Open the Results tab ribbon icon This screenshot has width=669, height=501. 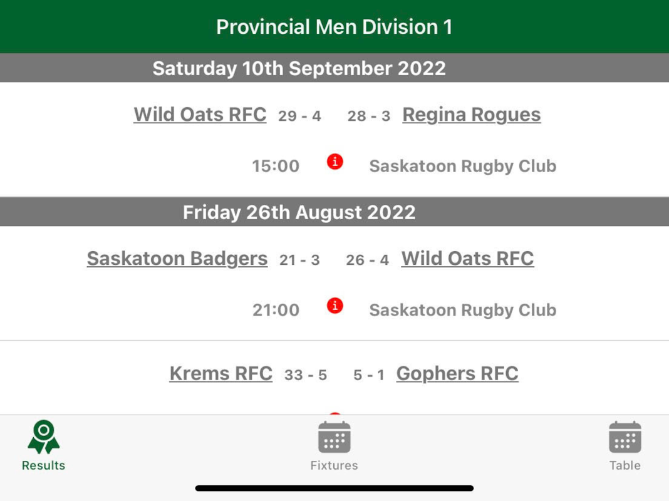click(43, 437)
